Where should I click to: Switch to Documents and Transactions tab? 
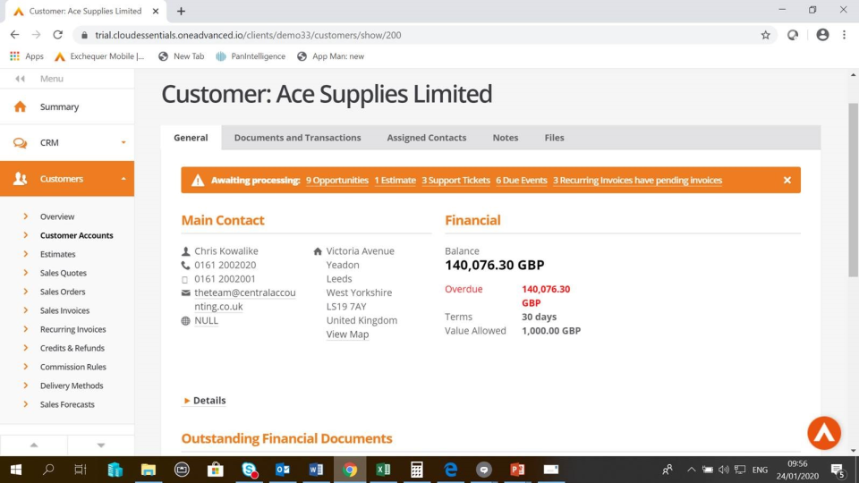click(297, 138)
